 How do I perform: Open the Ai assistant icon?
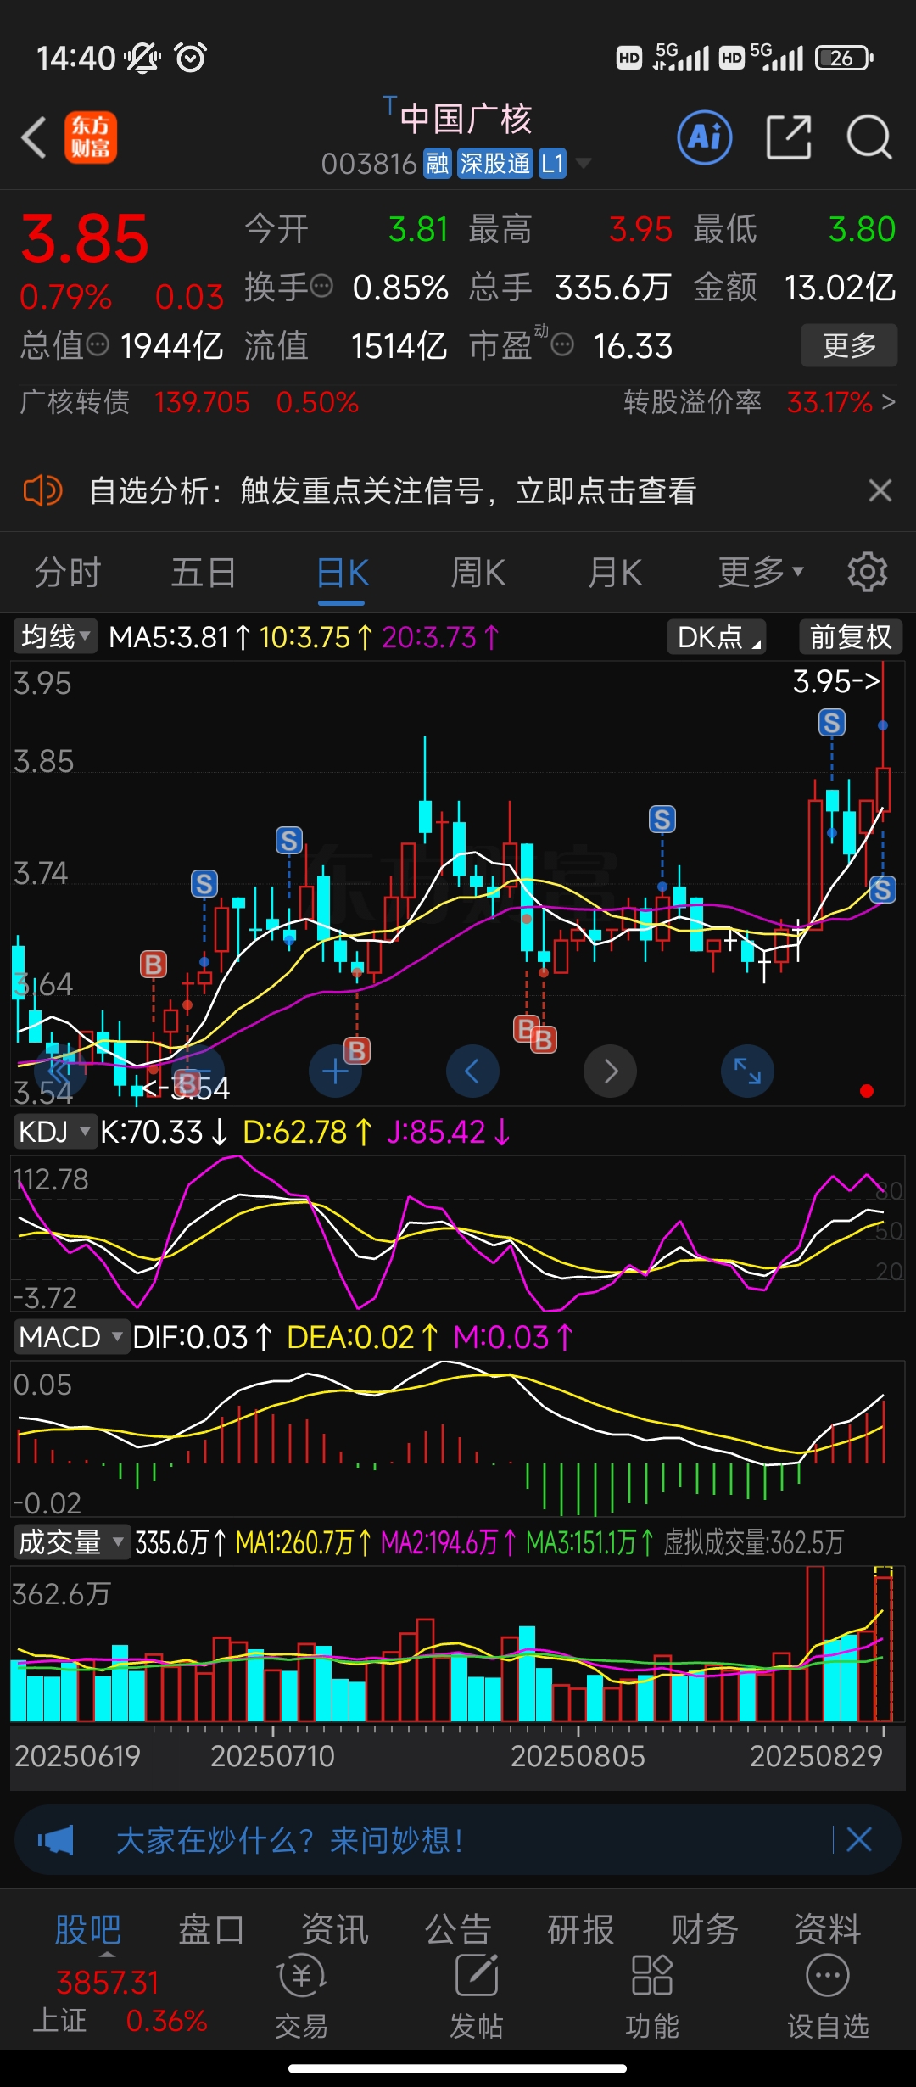705,137
